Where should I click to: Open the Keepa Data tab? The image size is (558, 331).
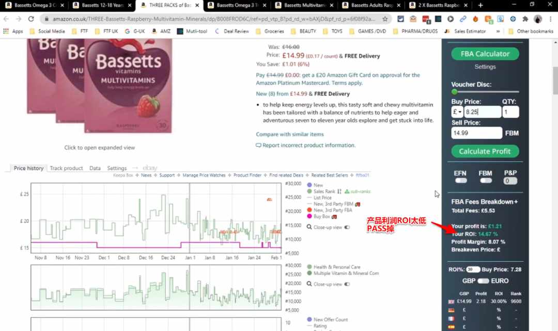tap(95, 168)
